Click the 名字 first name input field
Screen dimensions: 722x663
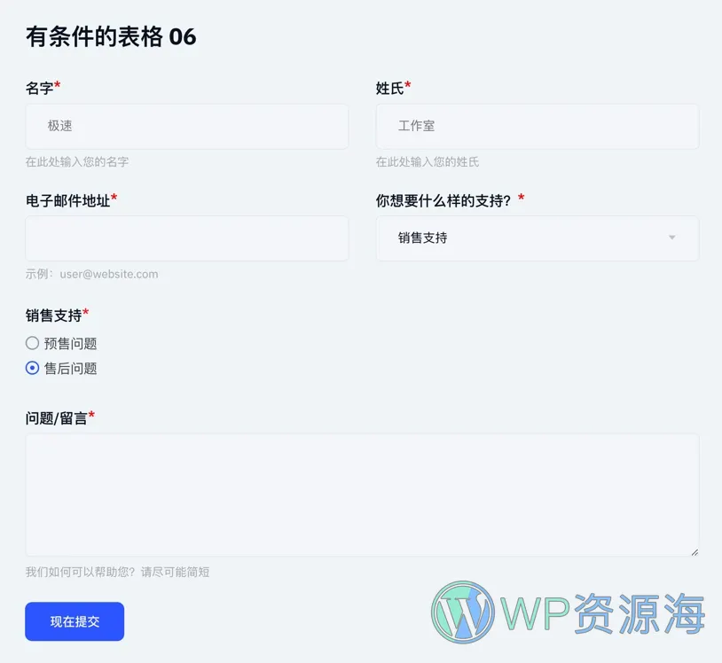(x=187, y=127)
